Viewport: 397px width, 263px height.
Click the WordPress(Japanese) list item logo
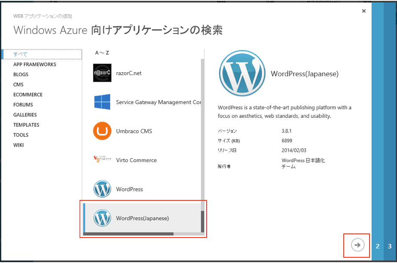pyautogui.click(x=102, y=218)
